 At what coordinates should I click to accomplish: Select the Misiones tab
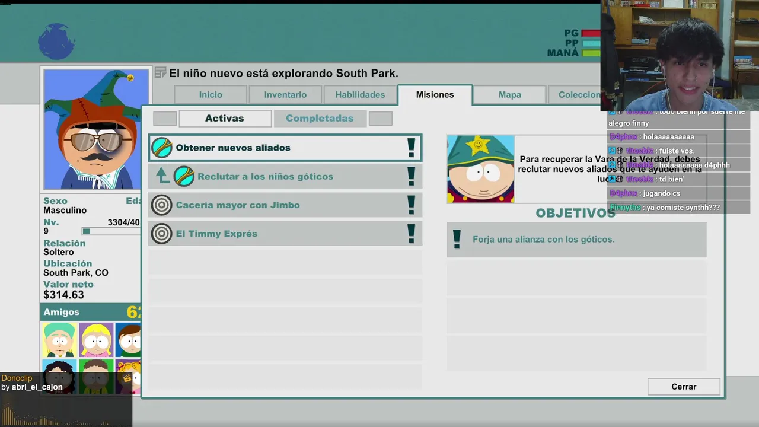435,95
